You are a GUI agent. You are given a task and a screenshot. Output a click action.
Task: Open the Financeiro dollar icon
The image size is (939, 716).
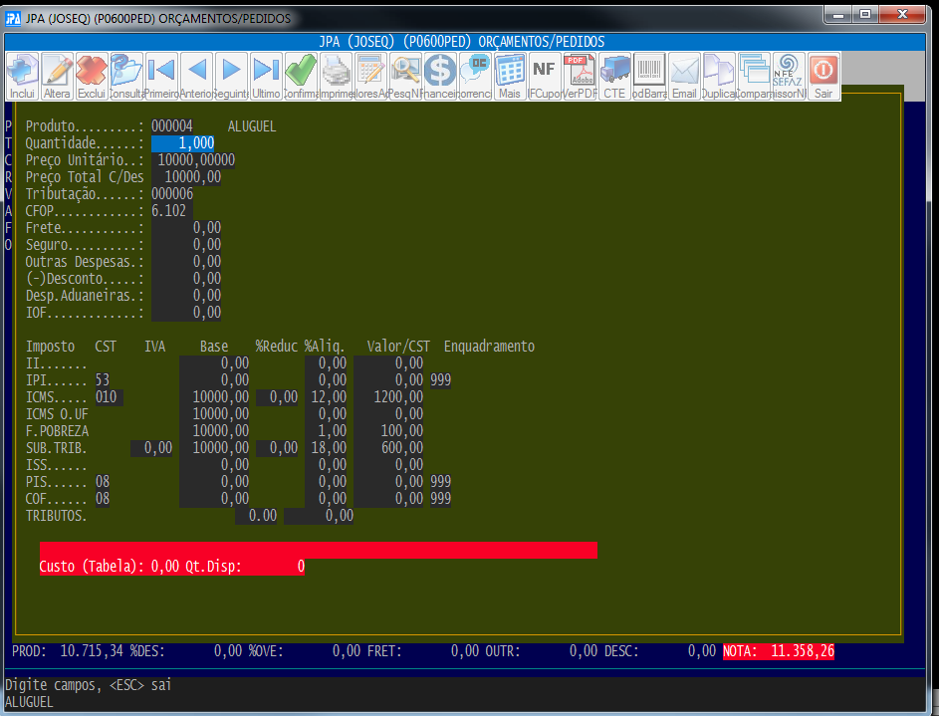click(x=440, y=76)
